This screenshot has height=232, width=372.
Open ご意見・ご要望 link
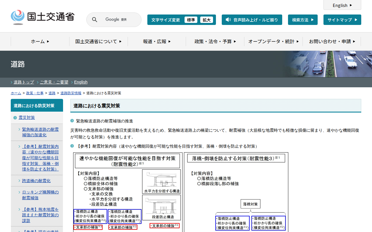pyautogui.click(x=54, y=82)
